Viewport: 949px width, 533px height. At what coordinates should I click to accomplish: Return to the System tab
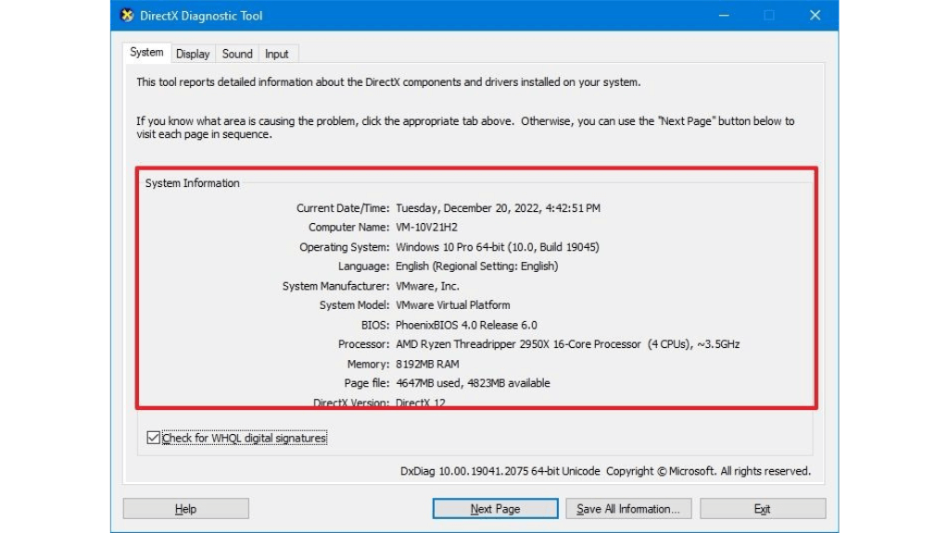(146, 53)
